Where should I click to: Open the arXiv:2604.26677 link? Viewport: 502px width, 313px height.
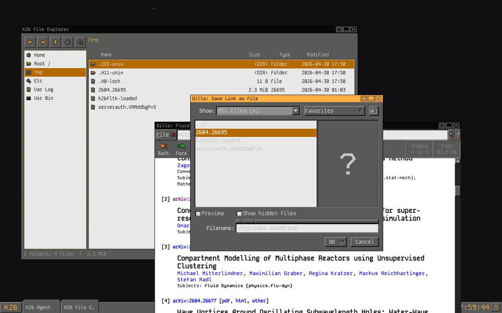(x=195, y=300)
